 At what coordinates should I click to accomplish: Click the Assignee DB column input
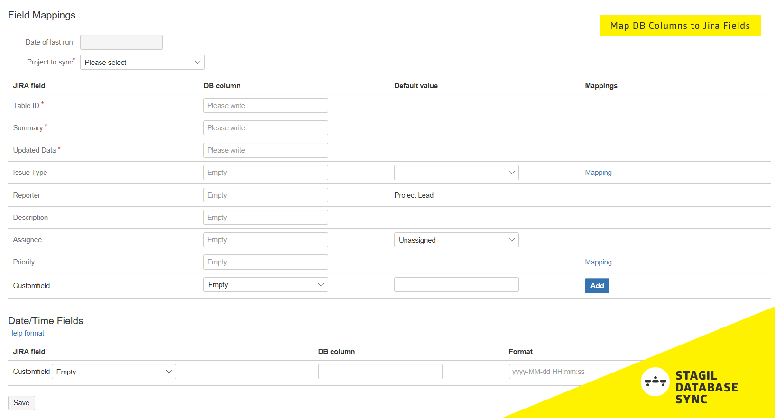(x=266, y=240)
